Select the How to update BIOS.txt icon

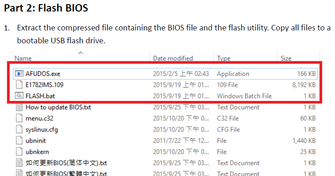19,107
